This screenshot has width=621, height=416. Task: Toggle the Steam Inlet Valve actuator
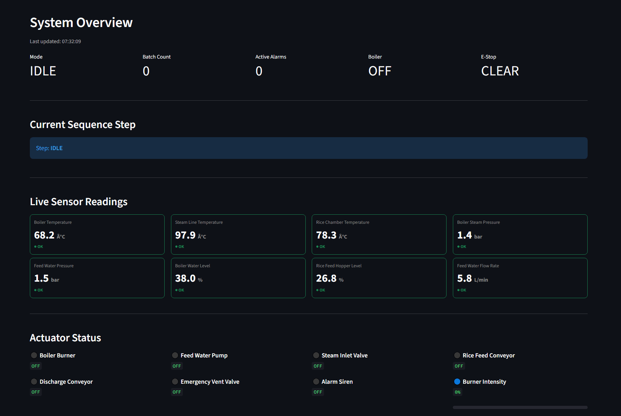pyautogui.click(x=316, y=355)
